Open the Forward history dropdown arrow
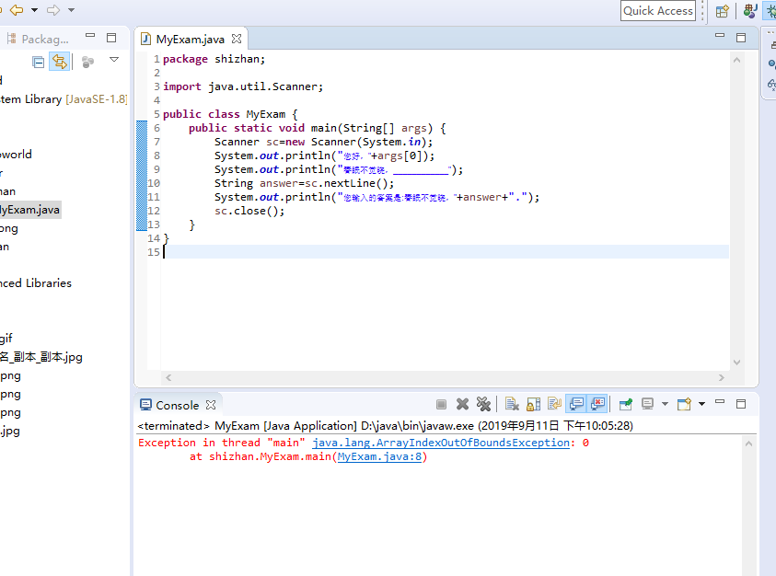 click(x=71, y=10)
